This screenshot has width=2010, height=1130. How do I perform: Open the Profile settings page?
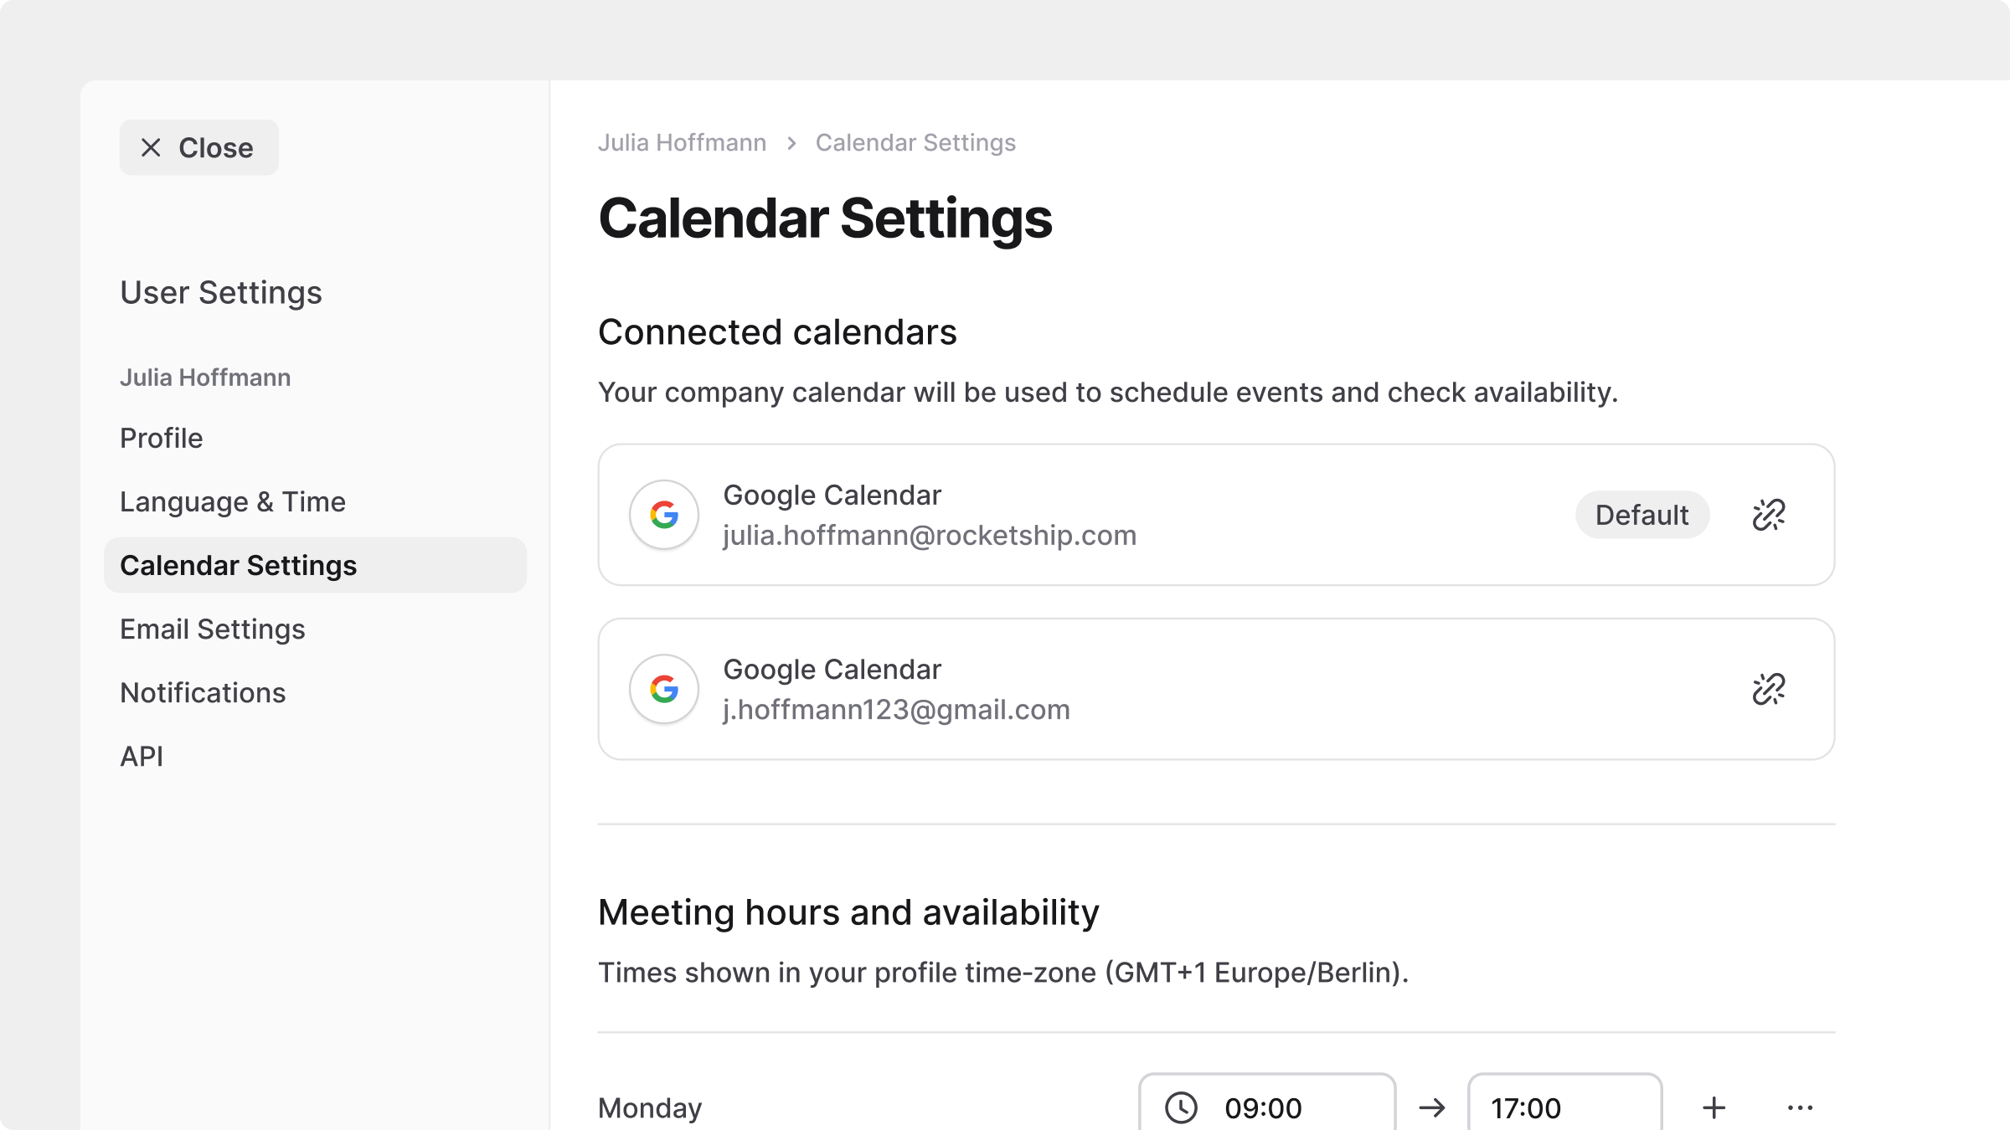click(162, 438)
